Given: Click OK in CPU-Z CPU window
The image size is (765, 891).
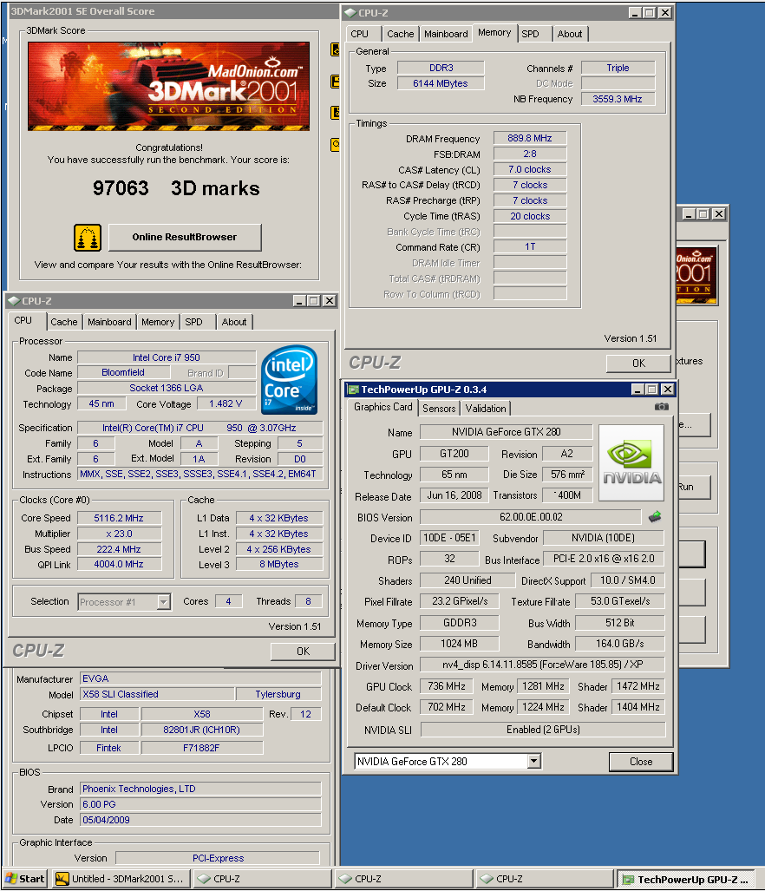Looking at the screenshot, I should pos(303,652).
